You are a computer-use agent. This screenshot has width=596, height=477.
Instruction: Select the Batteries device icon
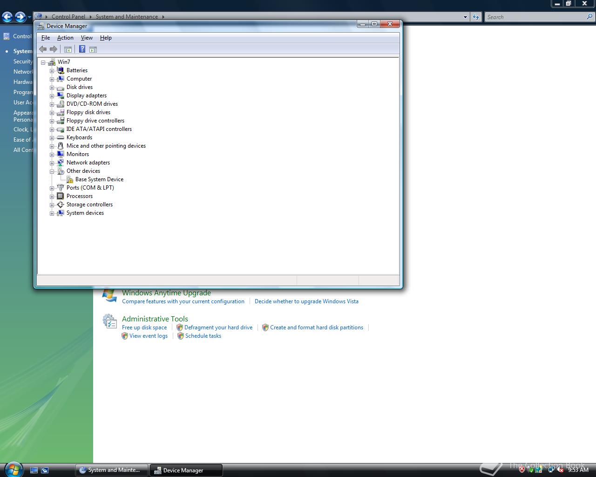click(x=60, y=70)
